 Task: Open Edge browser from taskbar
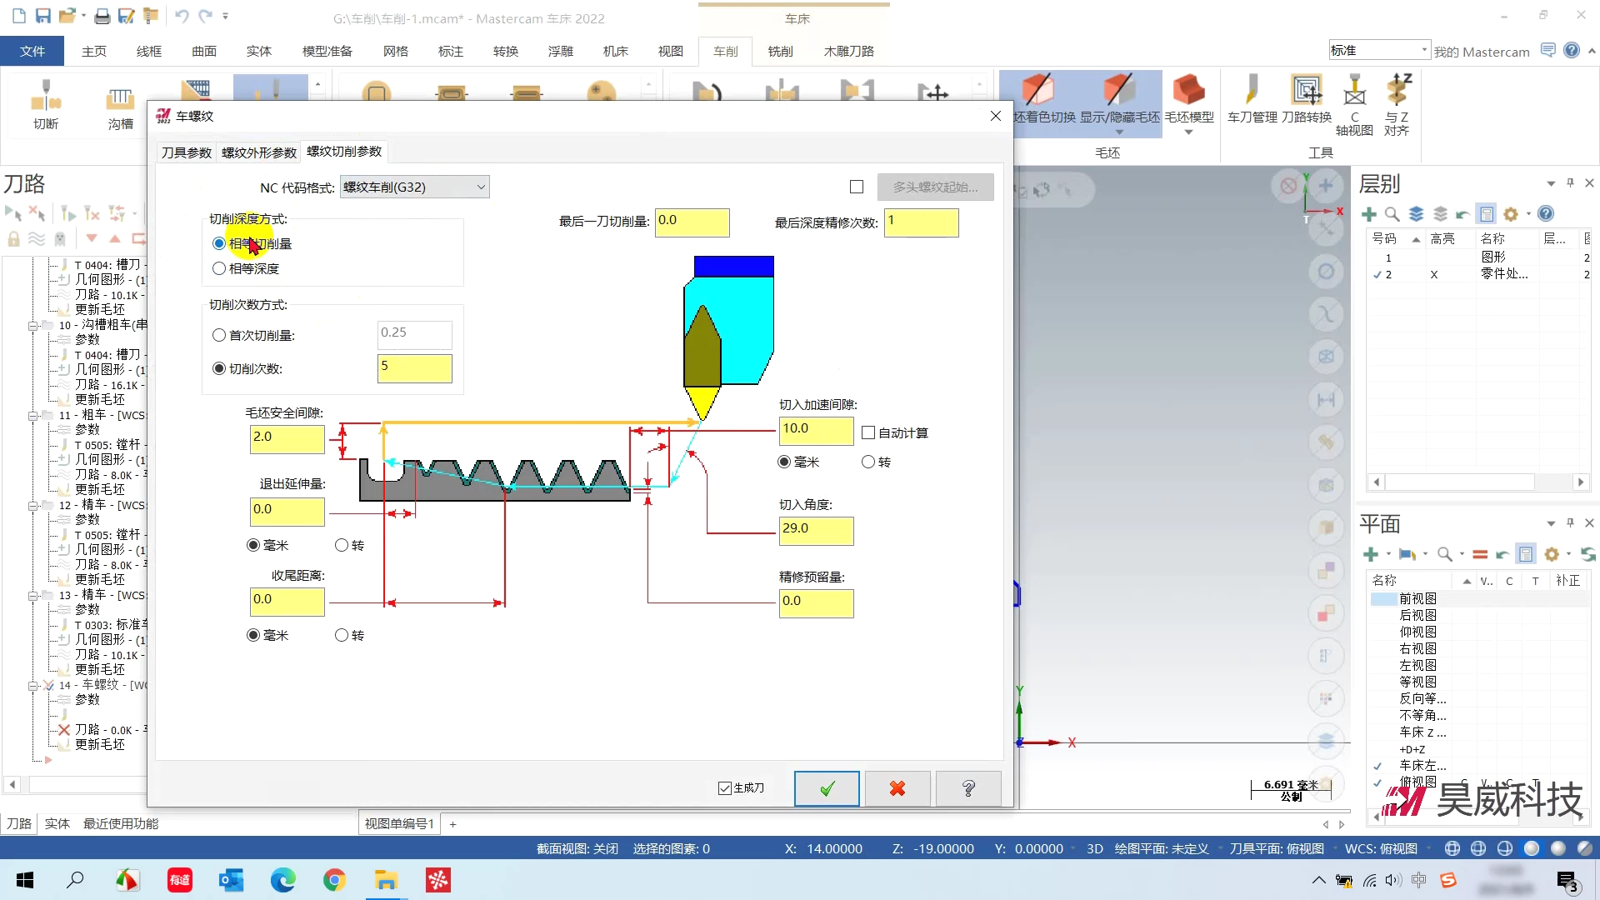click(x=282, y=880)
